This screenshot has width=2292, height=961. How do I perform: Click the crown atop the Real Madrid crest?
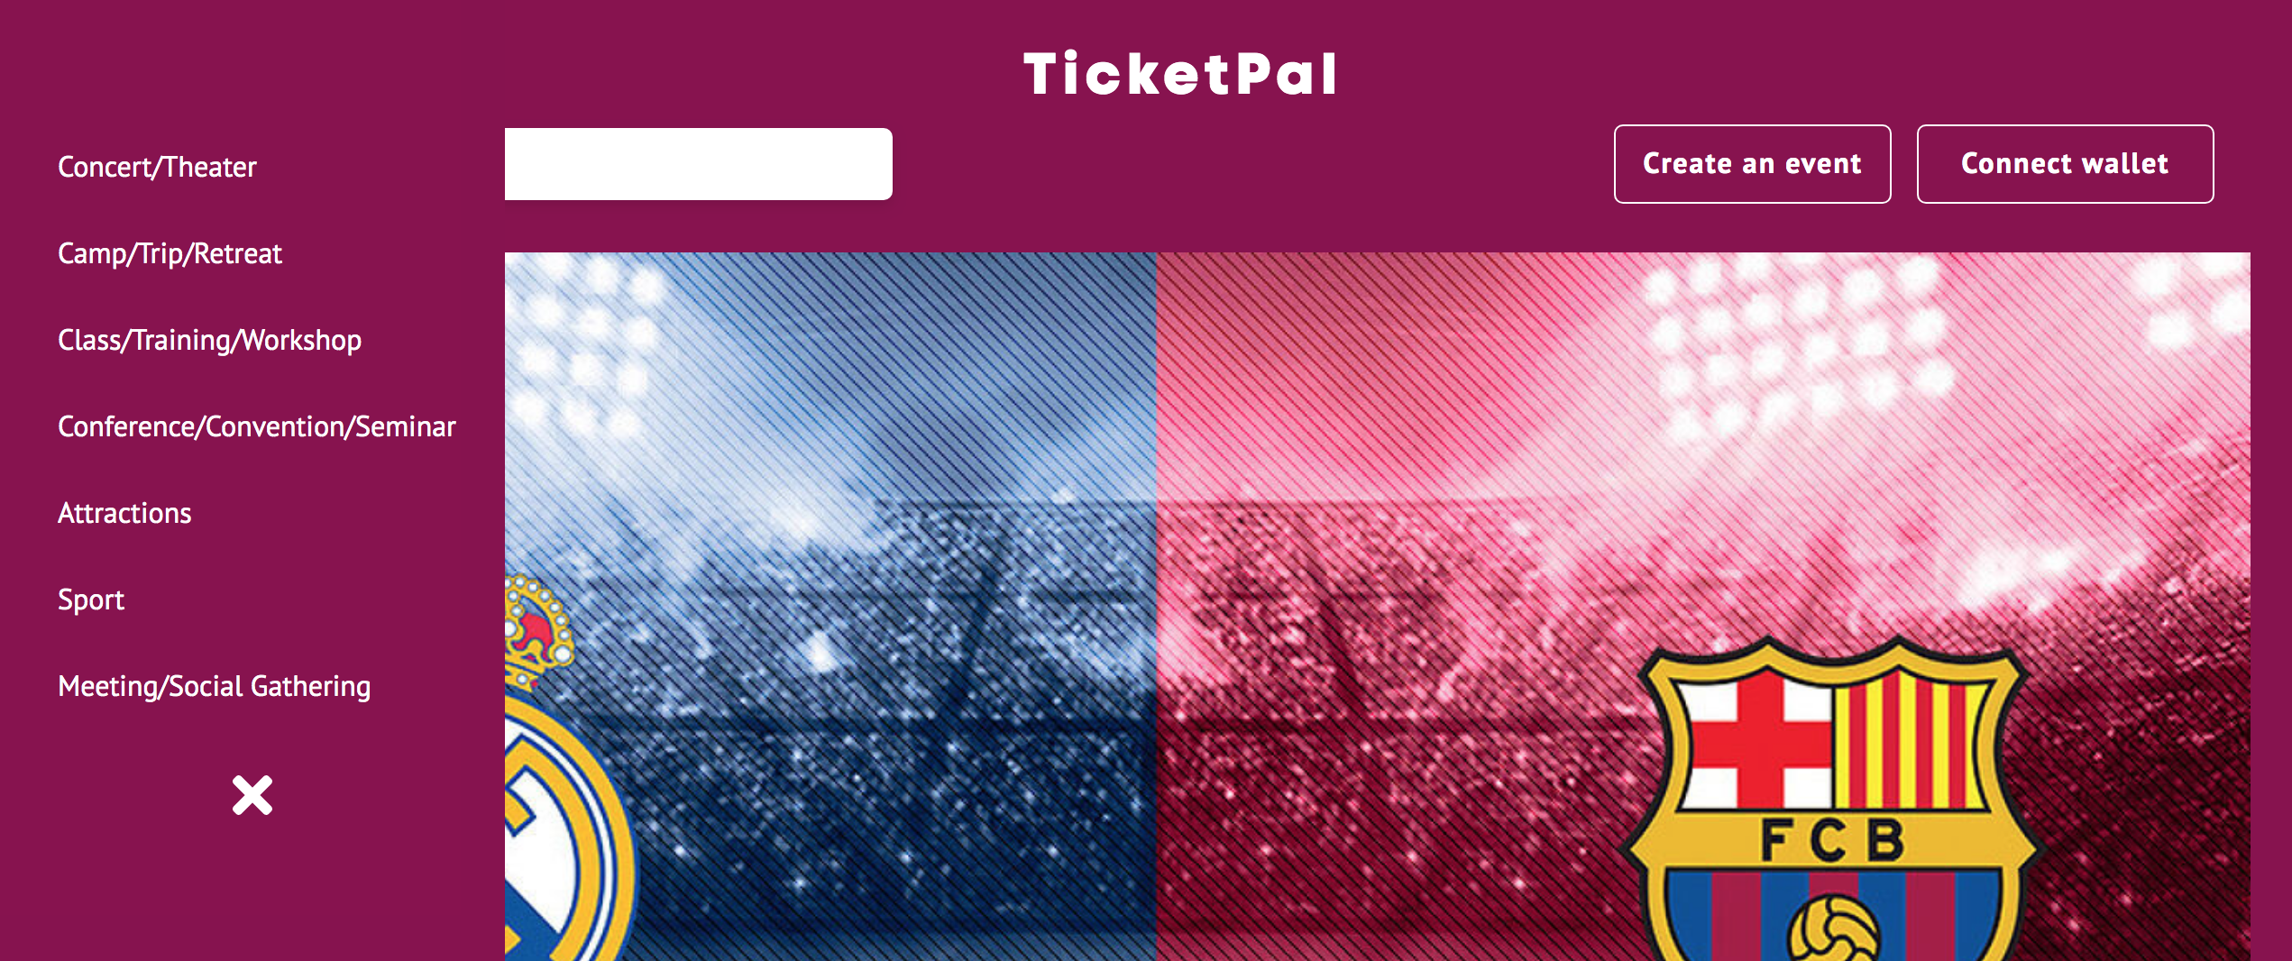coord(538,632)
